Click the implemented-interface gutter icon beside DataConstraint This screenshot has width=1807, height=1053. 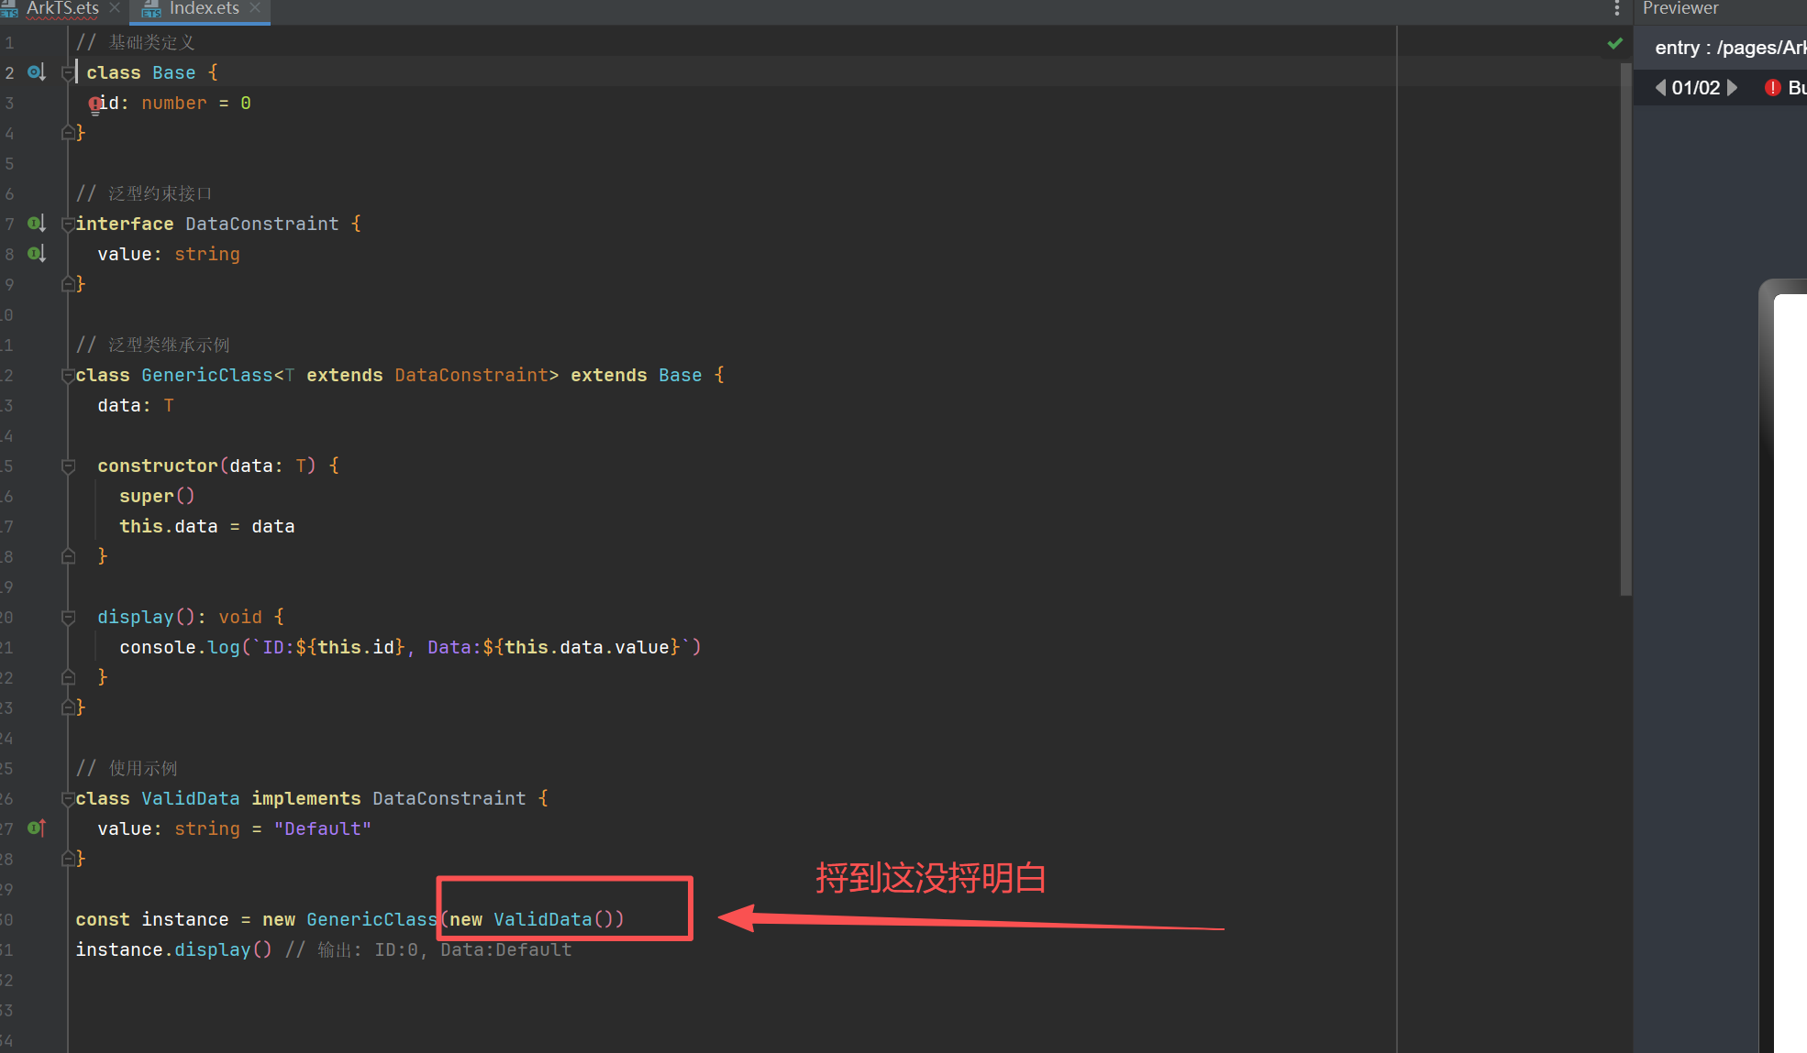[x=36, y=223]
